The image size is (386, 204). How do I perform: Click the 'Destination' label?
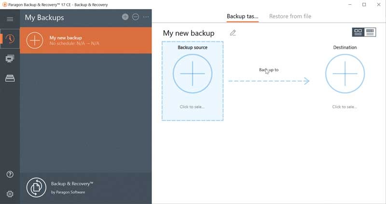point(345,47)
